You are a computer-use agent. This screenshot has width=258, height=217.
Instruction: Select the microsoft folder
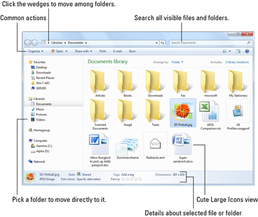click(211, 84)
